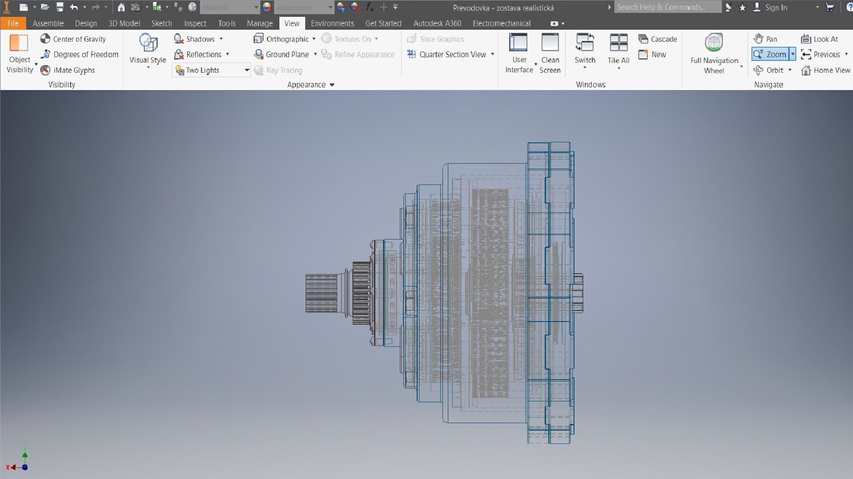Select the Orbit tool

tap(769, 70)
